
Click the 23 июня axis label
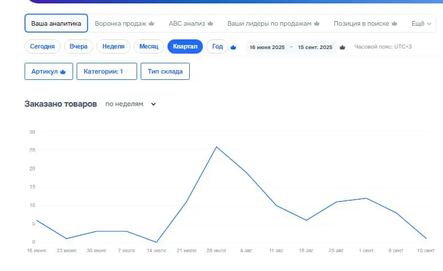(66, 250)
